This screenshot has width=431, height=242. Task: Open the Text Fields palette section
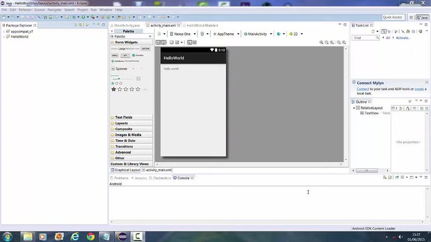point(131,117)
